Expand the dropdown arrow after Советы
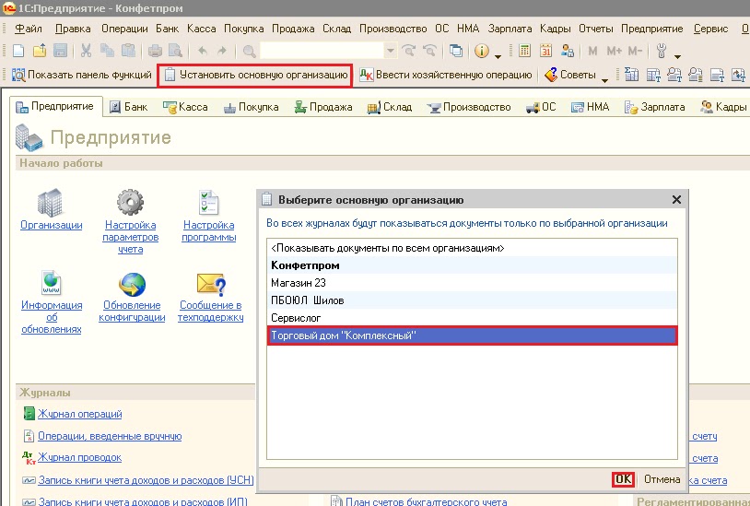This screenshot has width=750, height=506. point(604,80)
